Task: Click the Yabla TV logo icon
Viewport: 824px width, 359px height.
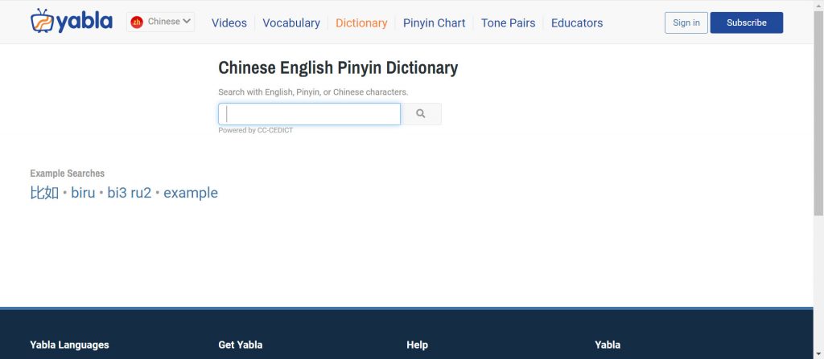Action: [43, 21]
